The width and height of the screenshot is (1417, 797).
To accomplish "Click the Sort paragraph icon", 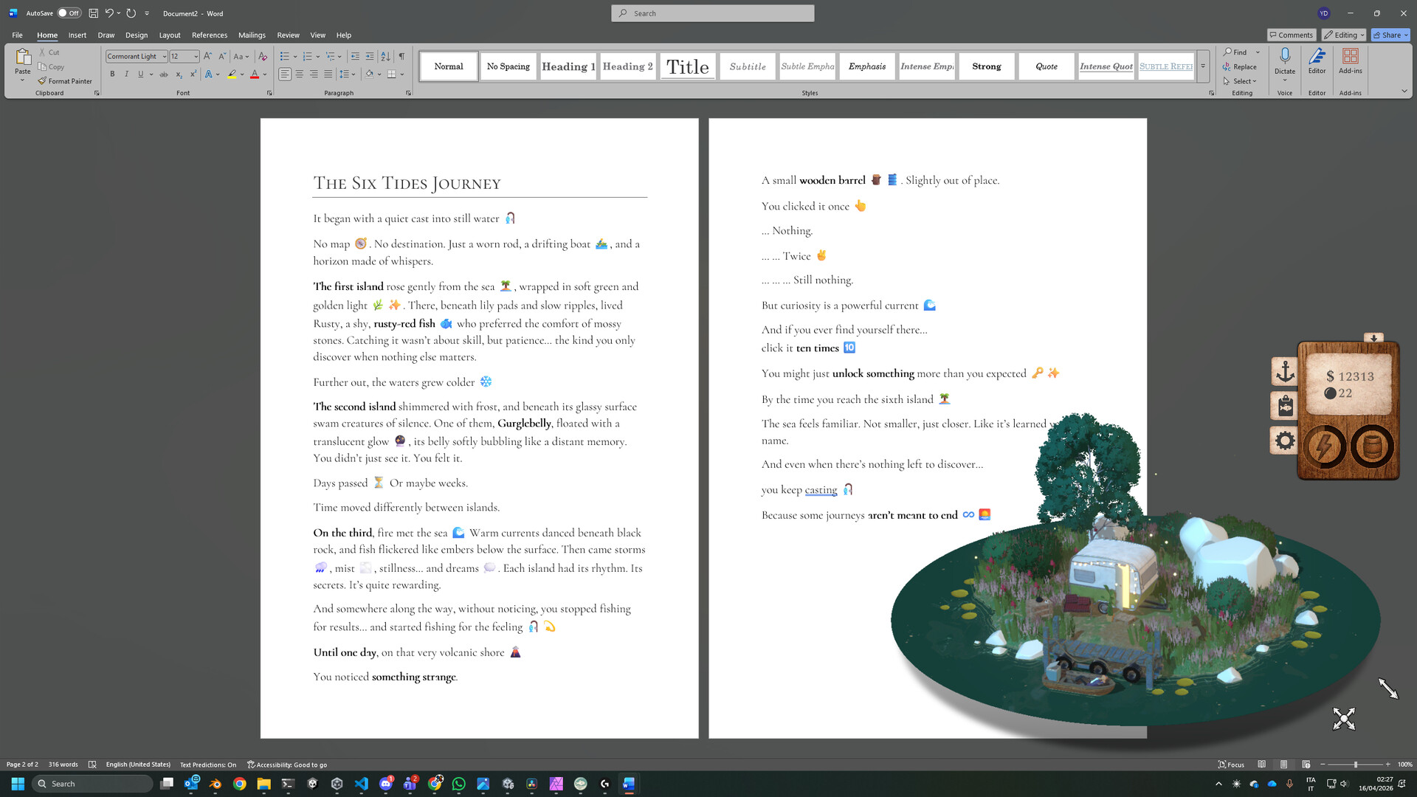I will click(x=385, y=56).
